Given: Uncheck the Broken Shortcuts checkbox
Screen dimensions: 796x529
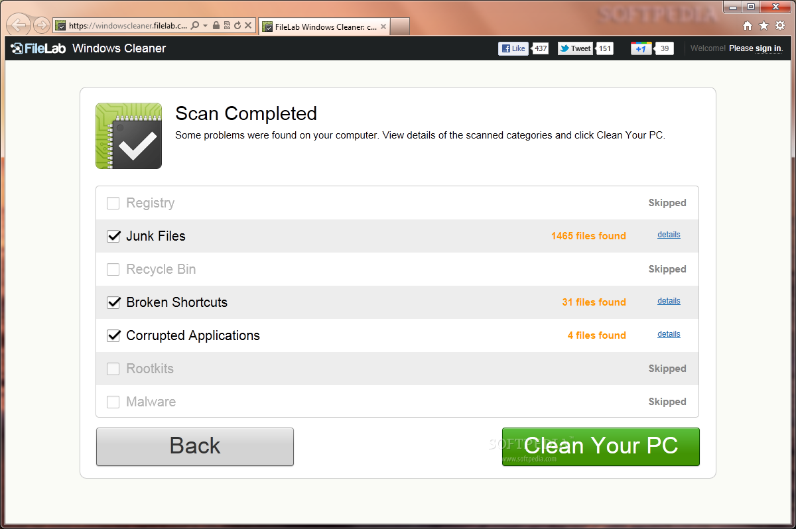Looking at the screenshot, I should click(113, 302).
